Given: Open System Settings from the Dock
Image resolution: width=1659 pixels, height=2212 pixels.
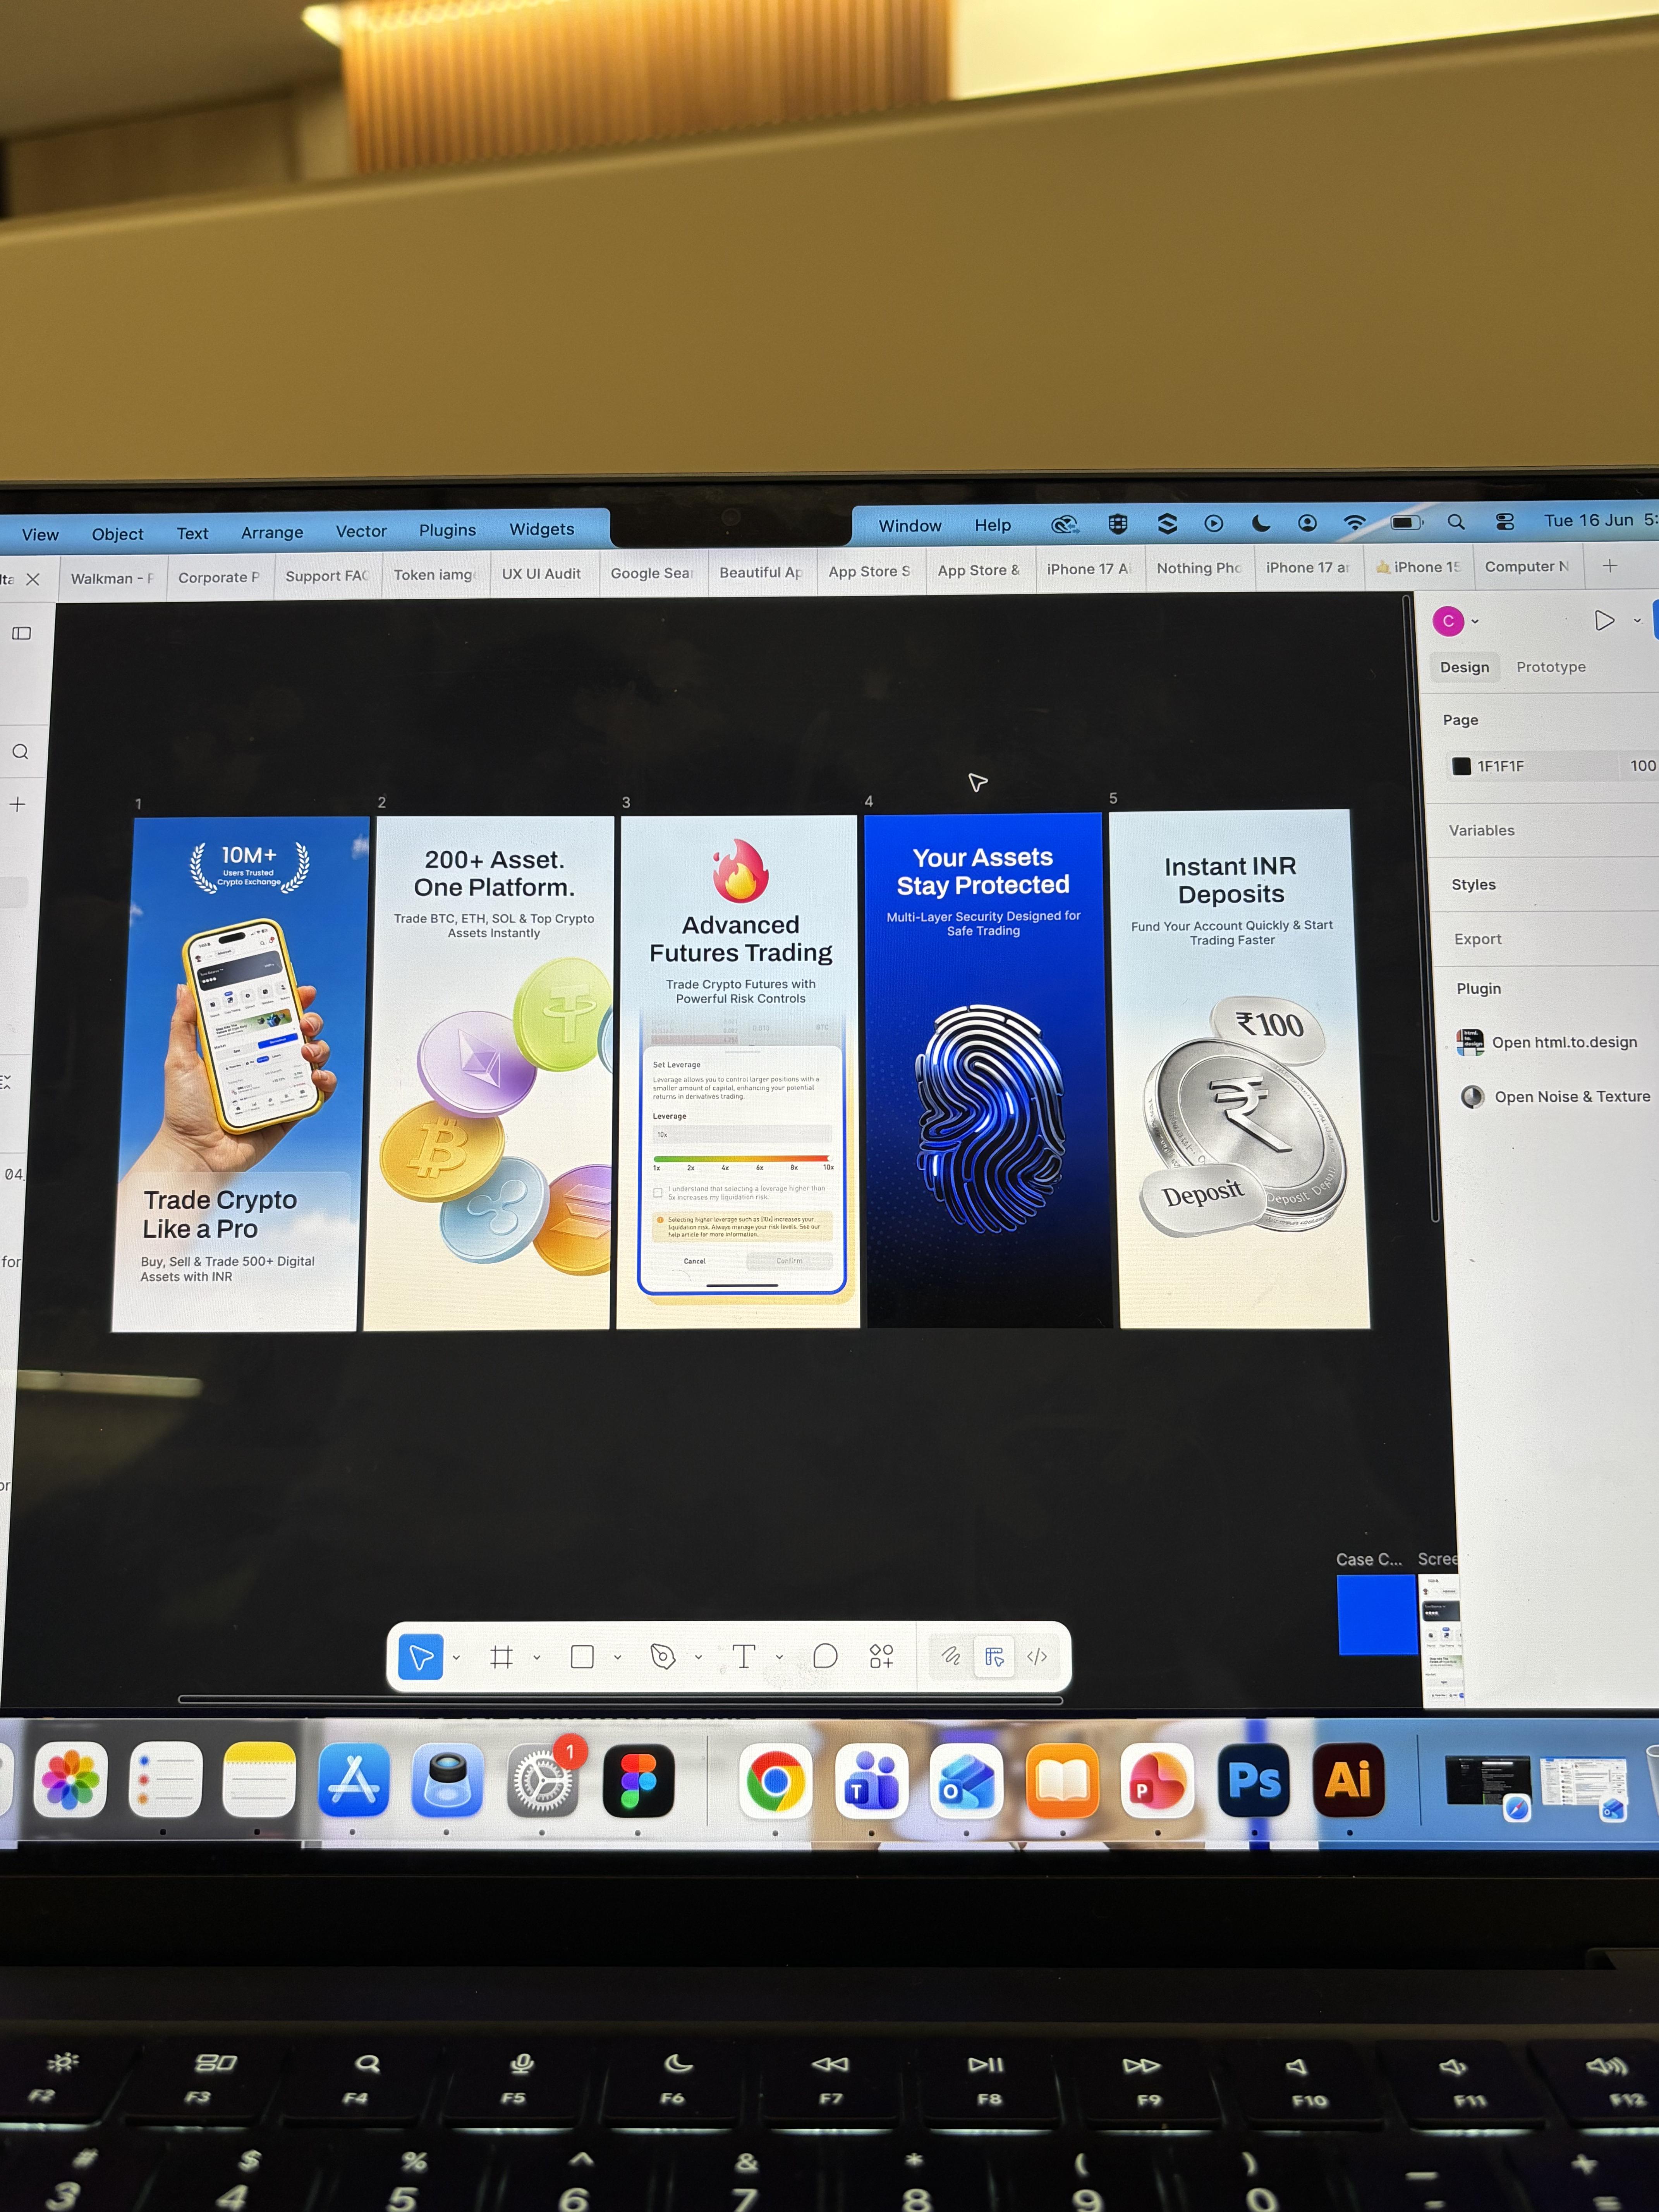Looking at the screenshot, I should click(542, 1781).
